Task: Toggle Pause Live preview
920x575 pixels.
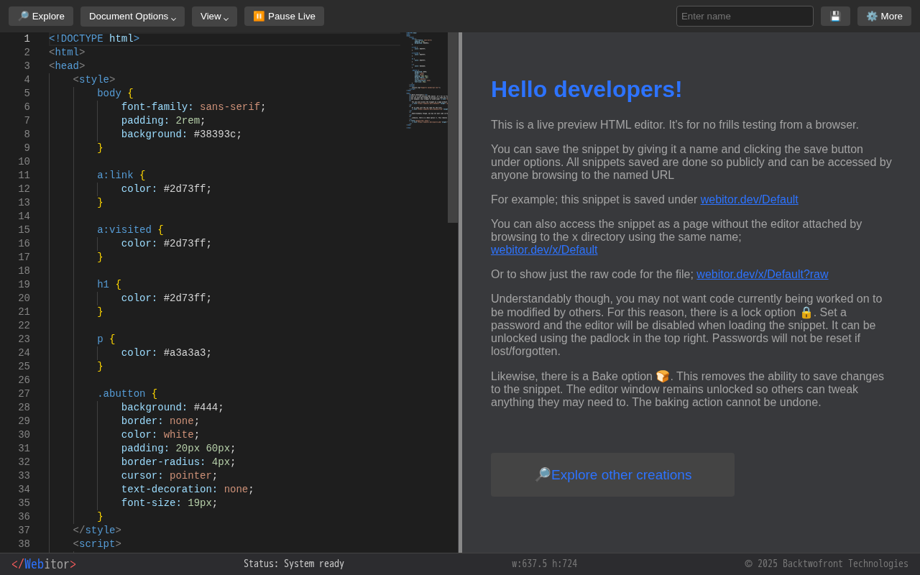Action: (284, 17)
